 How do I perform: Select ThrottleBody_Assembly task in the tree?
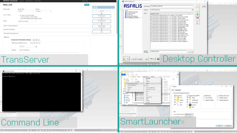click(x=132, y=18)
